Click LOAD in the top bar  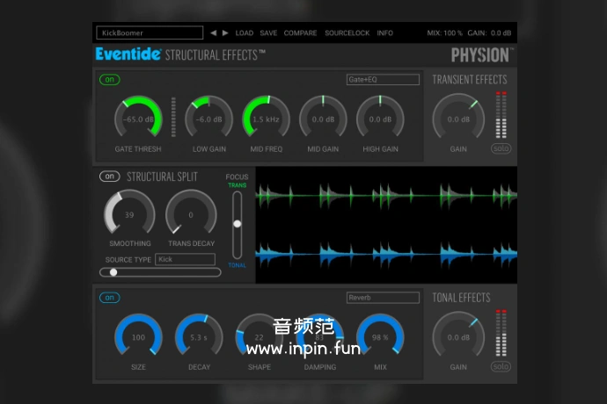[244, 33]
